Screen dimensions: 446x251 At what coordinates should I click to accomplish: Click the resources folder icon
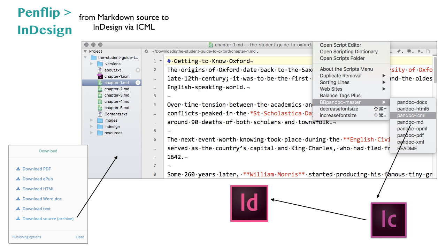(100, 133)
